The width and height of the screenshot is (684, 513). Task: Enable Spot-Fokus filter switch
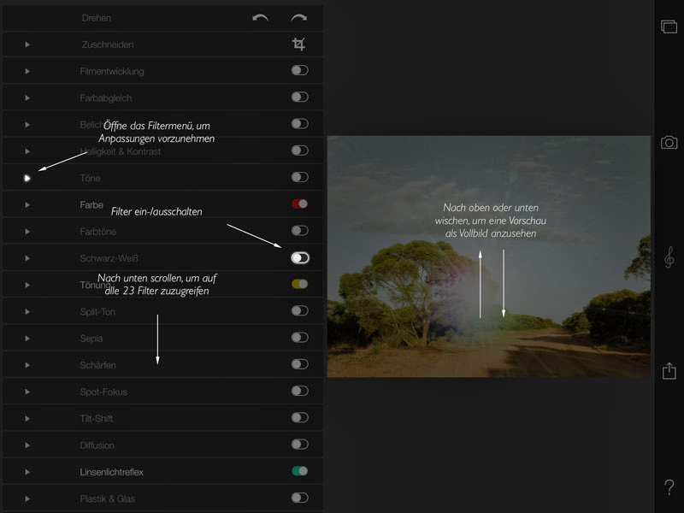(300, 391)
